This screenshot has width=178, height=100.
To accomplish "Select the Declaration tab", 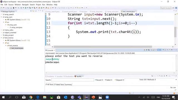I will (x=69, y=76).
